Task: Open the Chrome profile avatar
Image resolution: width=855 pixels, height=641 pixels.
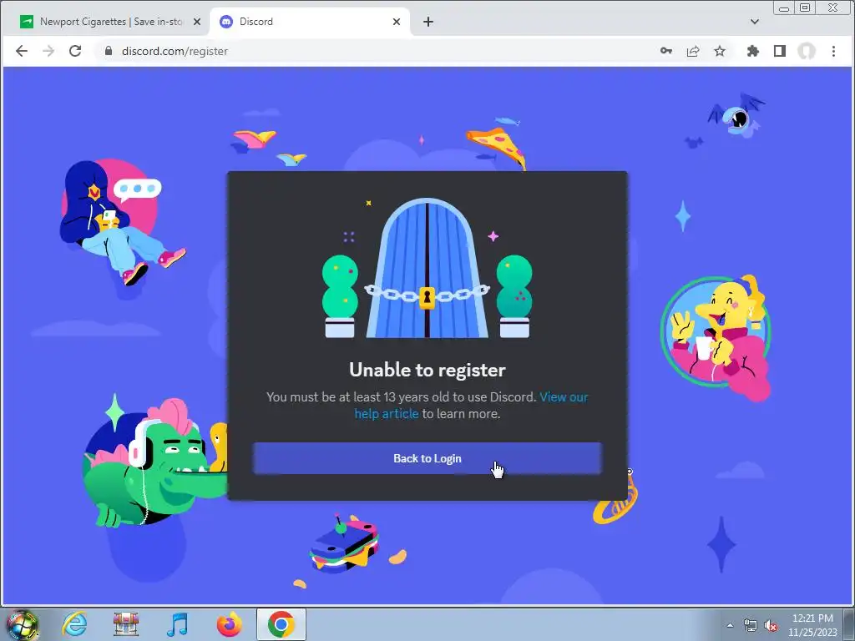Action: [807, 51]
